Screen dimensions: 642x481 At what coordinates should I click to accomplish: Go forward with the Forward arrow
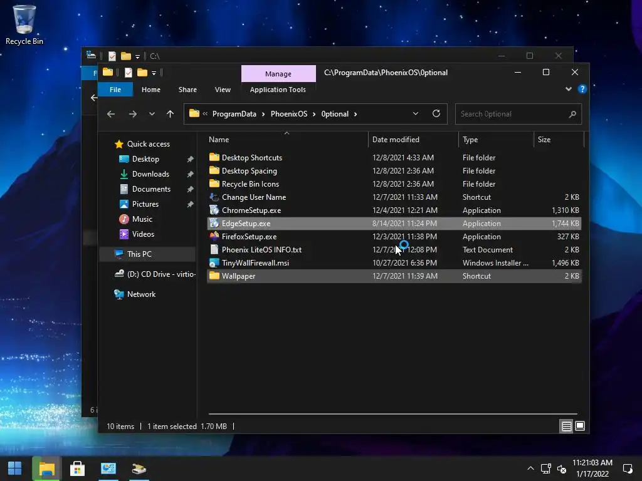pyautogui.click(x=133, y=114)
